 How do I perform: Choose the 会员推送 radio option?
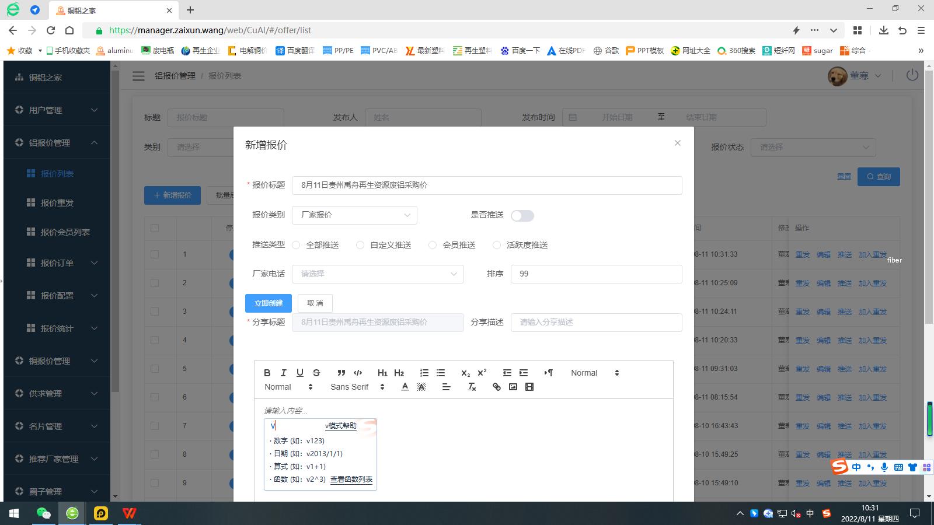[x=433, y=245]
